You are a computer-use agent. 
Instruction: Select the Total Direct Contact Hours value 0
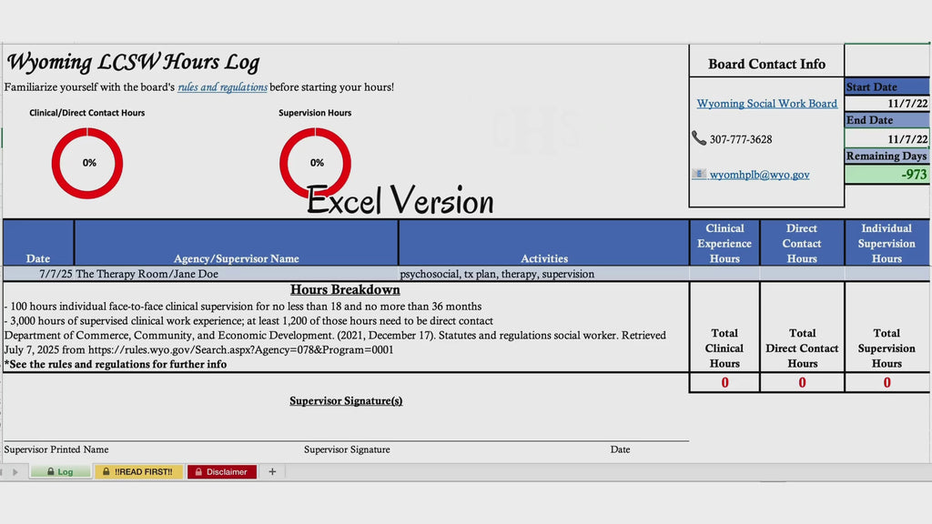(x=802, y=383)
